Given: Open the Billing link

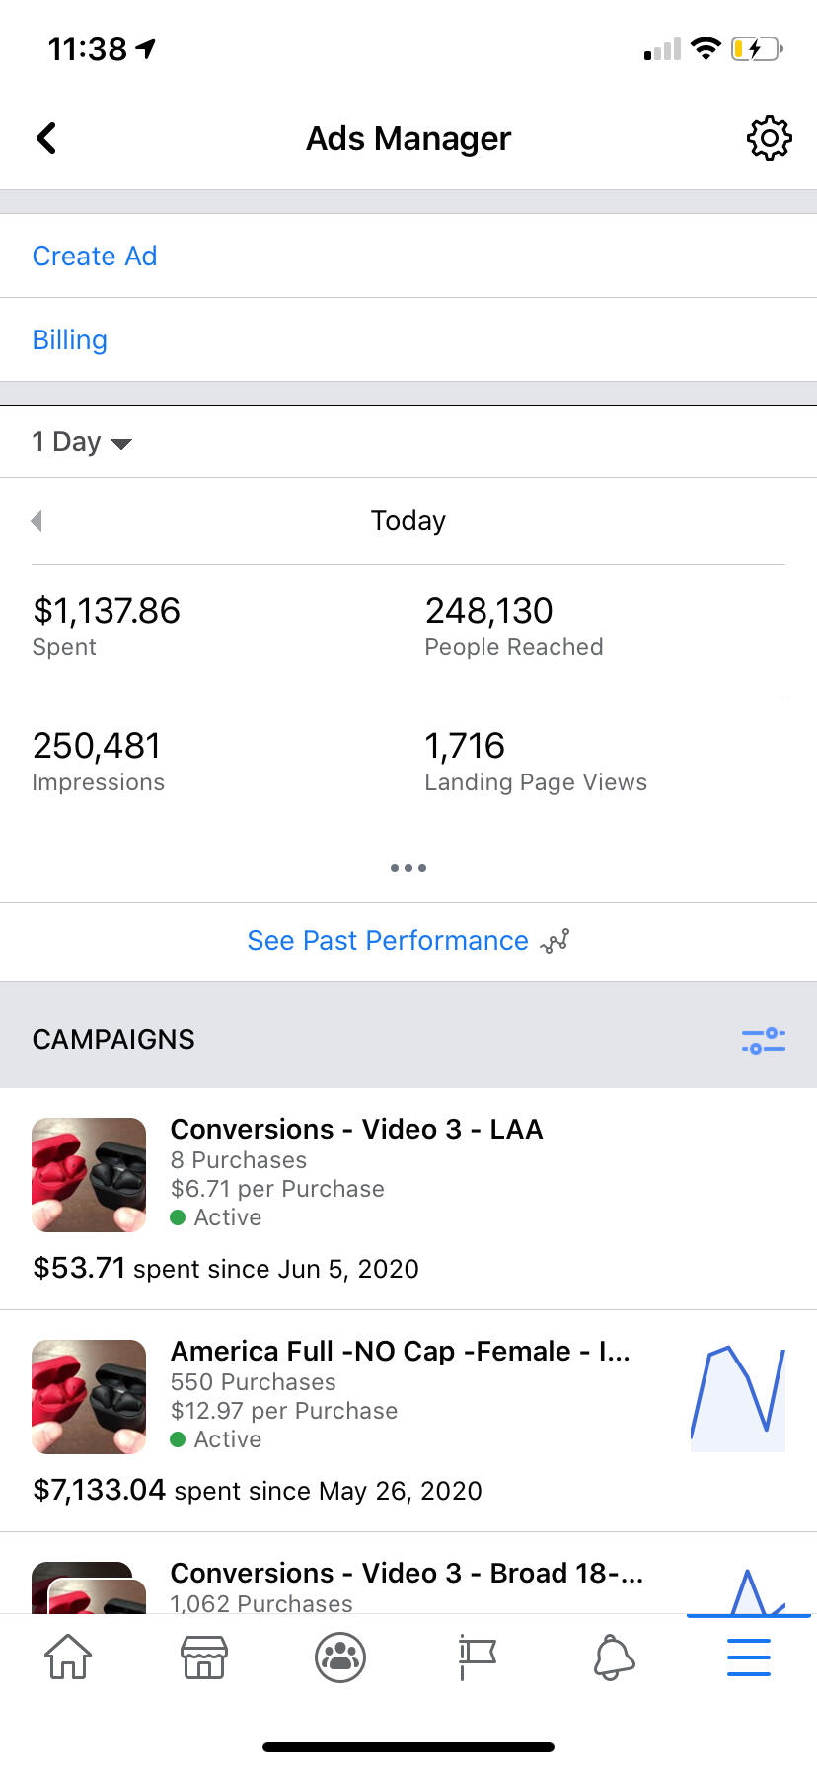Looking at the screenshot, I should [x=70, y=340].
